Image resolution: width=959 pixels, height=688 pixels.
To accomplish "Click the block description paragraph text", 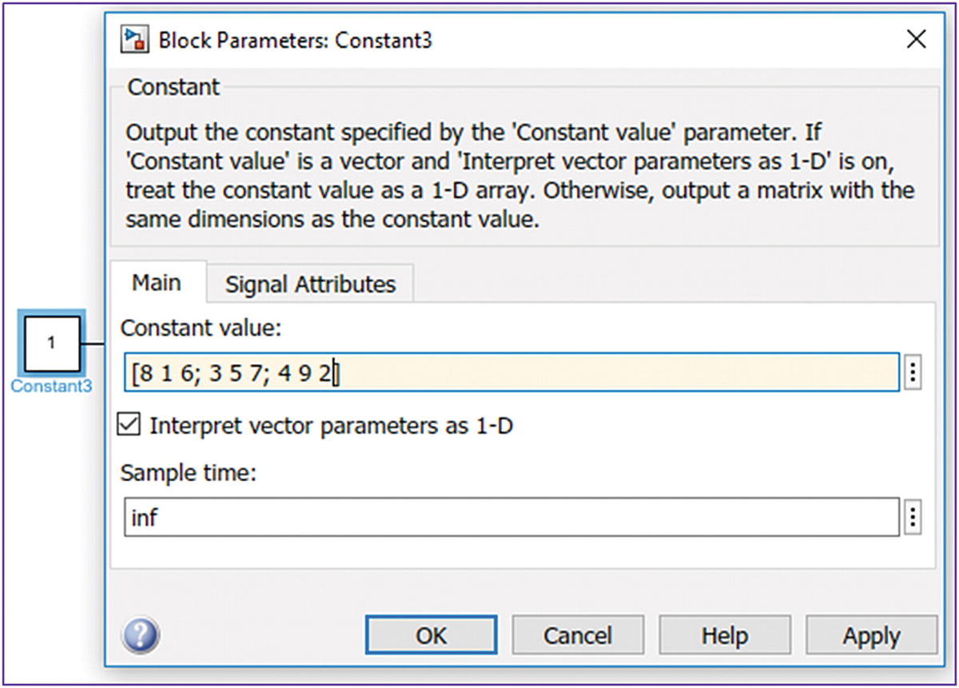I will [519, 175].
